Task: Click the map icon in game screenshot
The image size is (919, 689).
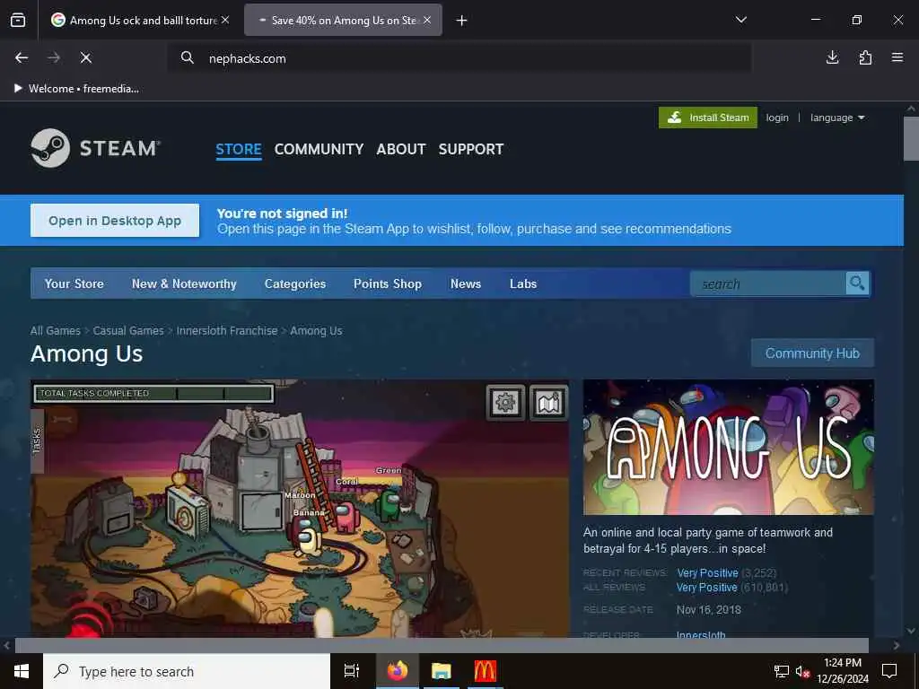Action: (x=548, y=403)
